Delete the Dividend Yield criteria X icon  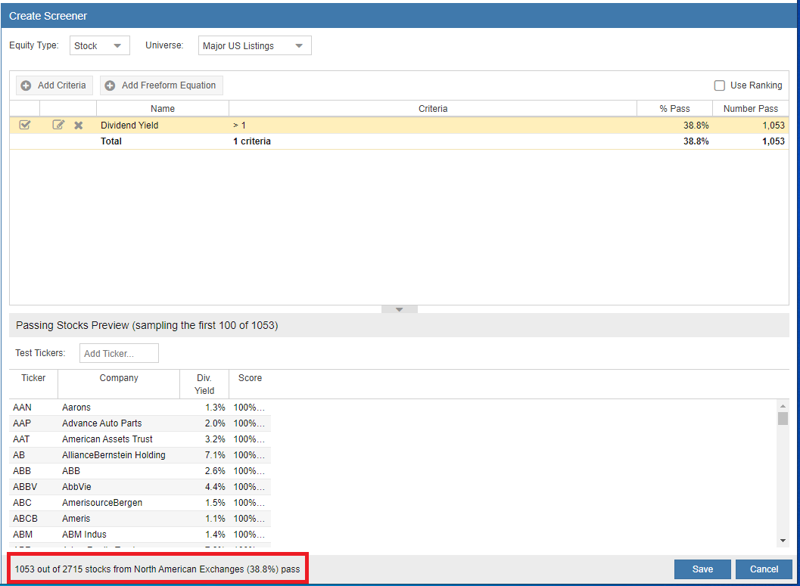click(x=79, y=126)
